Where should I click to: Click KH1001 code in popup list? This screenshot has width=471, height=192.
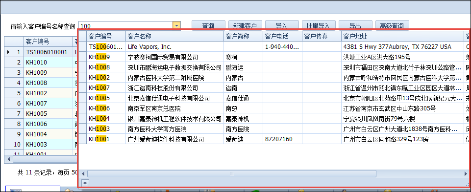coord(106,139)
